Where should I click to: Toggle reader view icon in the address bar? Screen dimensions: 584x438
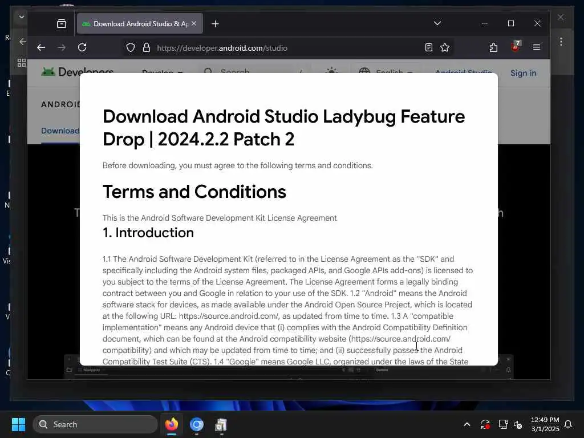(x=429, y=47)
